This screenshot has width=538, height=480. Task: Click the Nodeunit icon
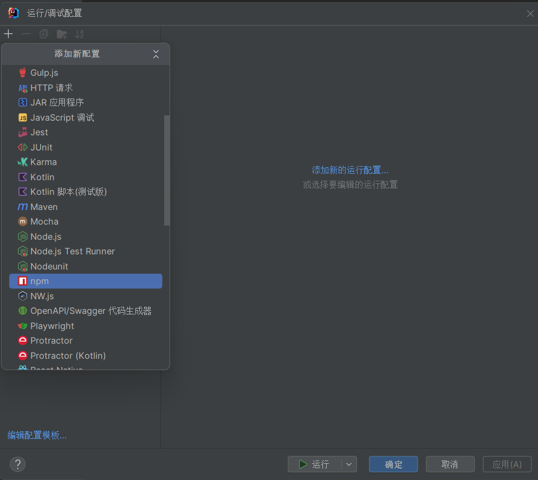point(23,267)
